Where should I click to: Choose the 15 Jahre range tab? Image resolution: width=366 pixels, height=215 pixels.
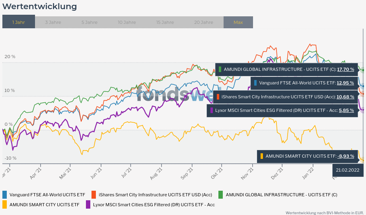pos(165,22)
